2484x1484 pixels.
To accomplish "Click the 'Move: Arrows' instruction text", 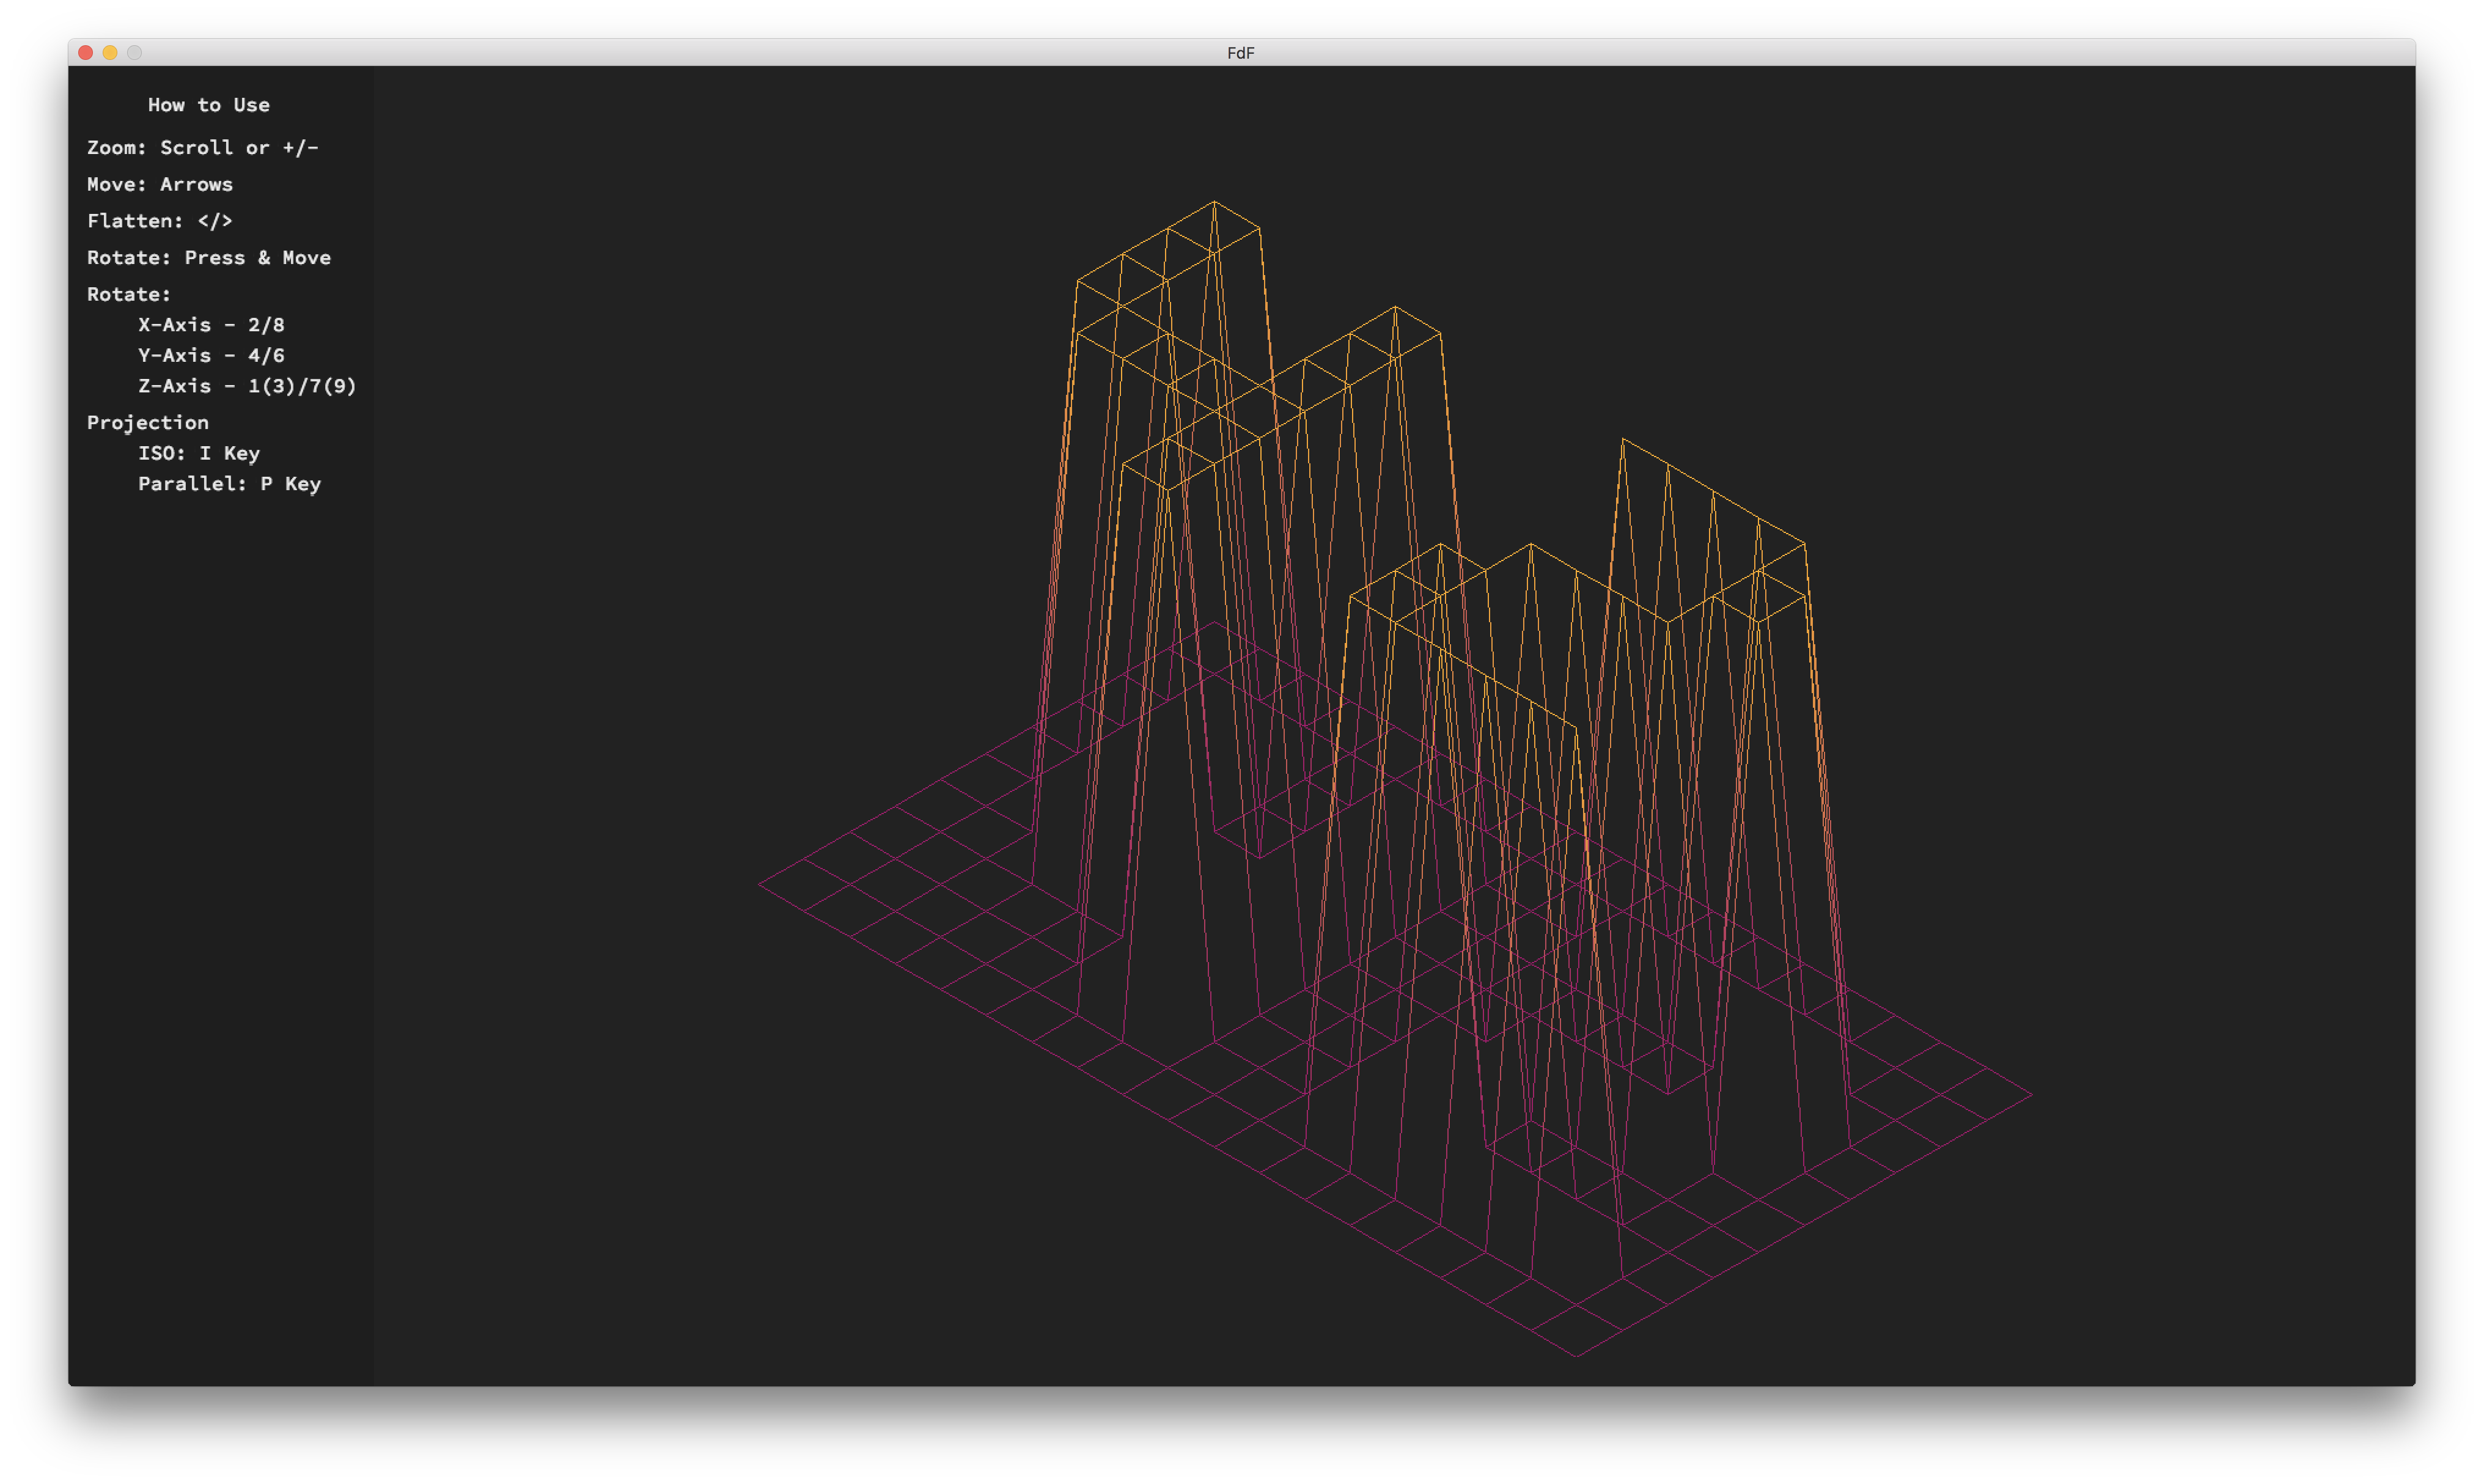I will coord(160,184).
